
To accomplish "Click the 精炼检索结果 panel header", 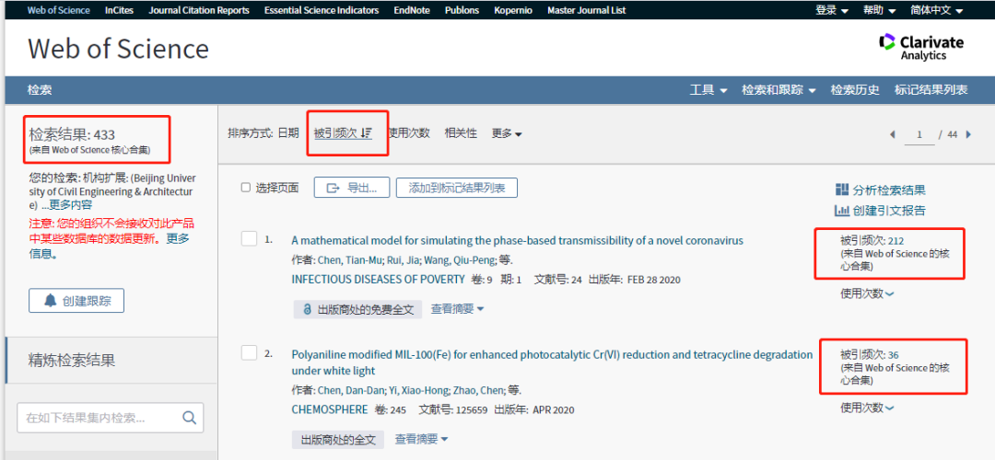I will click(x=111, y=361).
